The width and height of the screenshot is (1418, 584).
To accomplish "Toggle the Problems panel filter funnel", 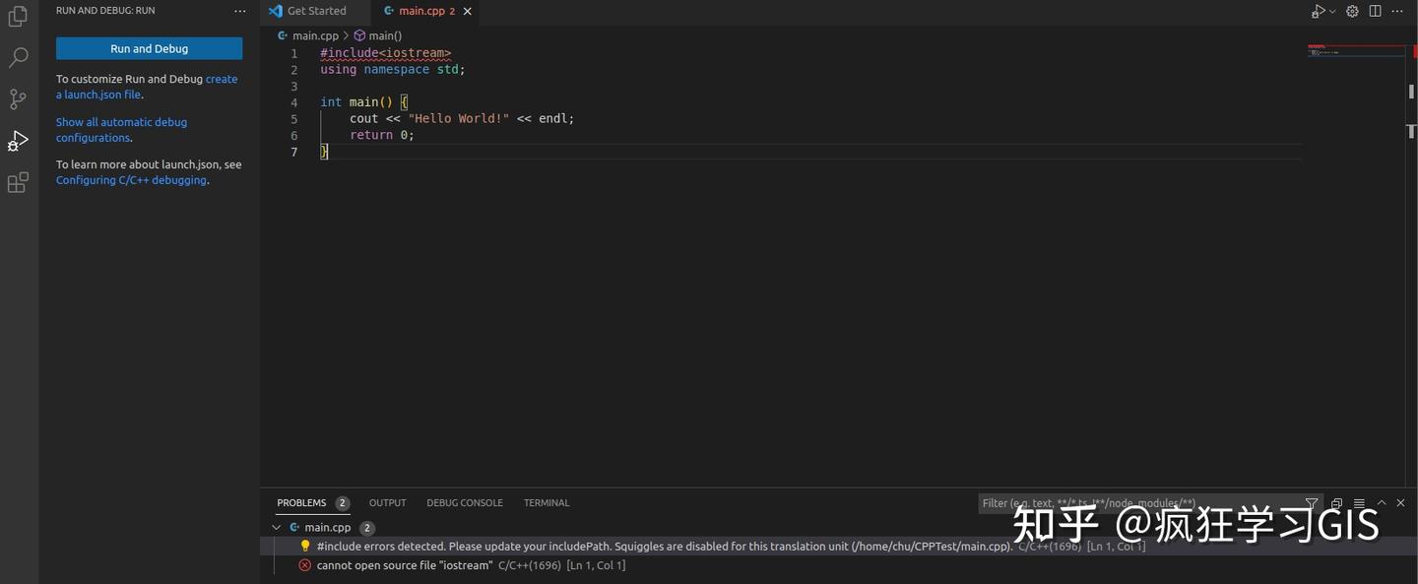I will tap(1311, 503).
